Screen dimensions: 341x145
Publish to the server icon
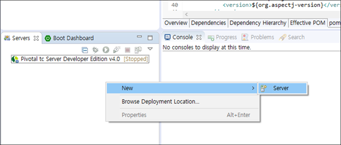[x=138, y=50]
